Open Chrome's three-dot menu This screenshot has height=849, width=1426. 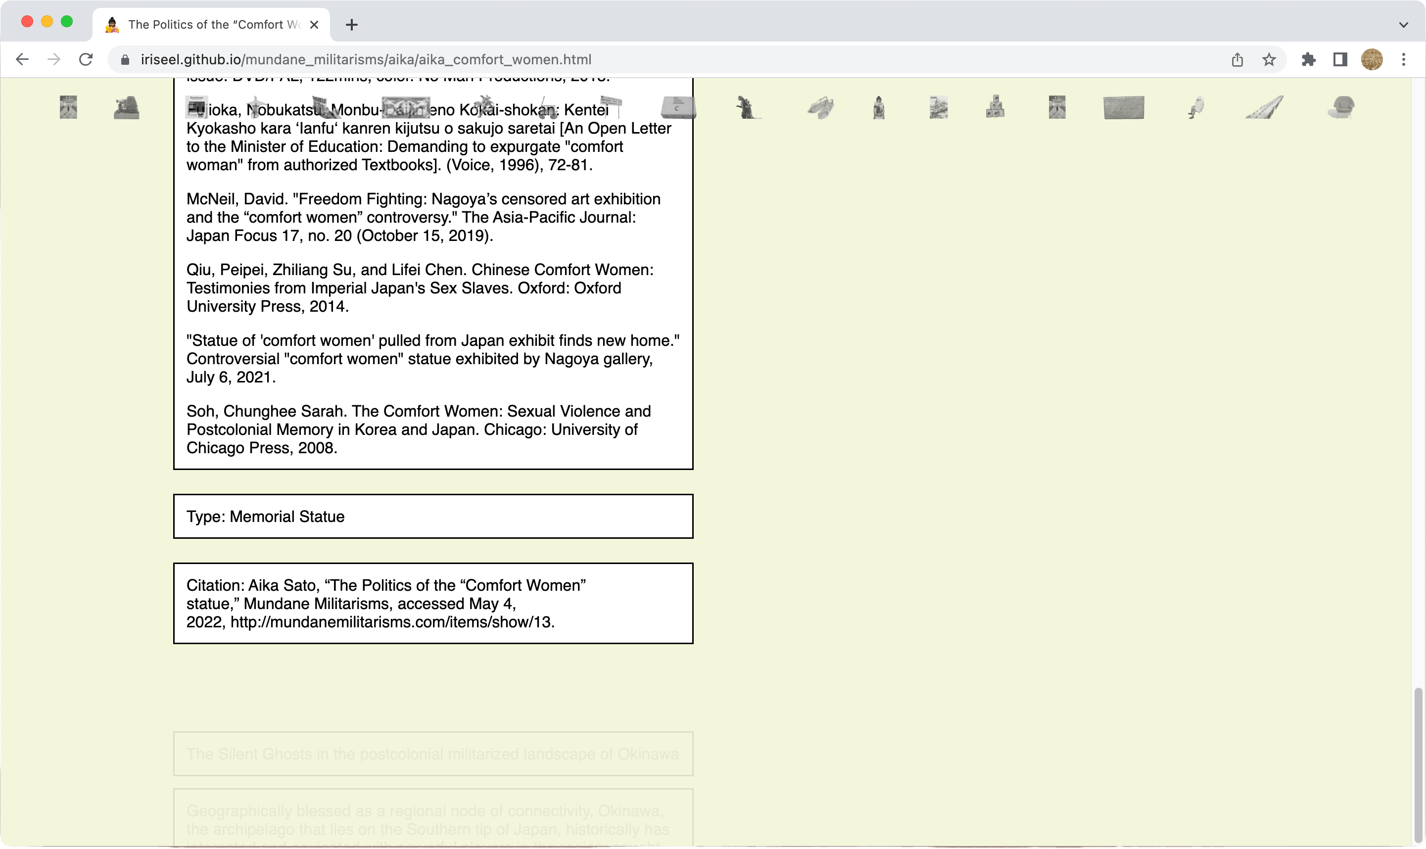click(x=1403, y=59)
